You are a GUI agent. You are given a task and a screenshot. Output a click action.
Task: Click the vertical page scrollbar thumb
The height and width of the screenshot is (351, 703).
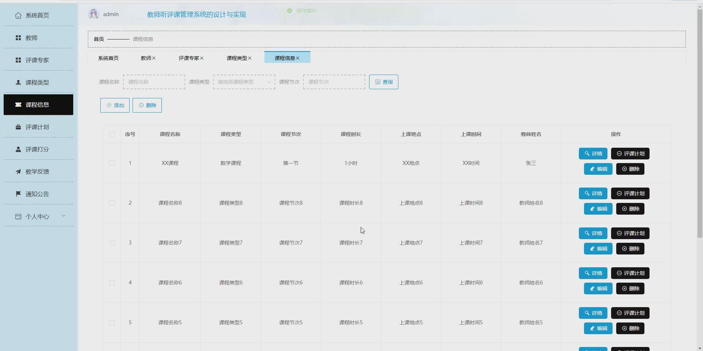click(x=700, y=124)
